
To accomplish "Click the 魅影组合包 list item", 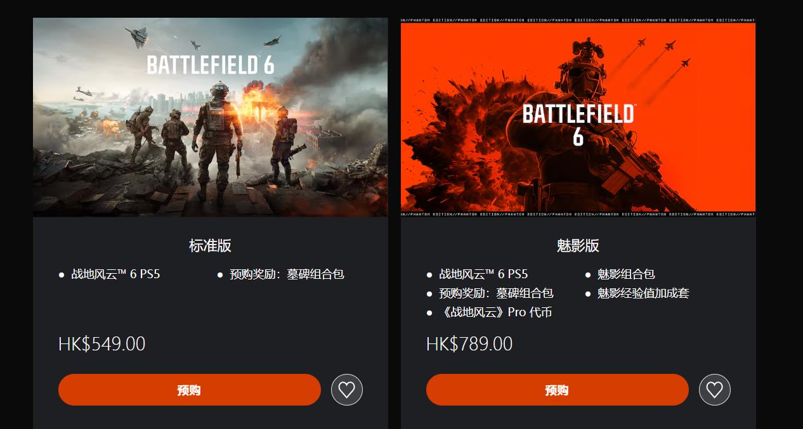I will [626, 274].
